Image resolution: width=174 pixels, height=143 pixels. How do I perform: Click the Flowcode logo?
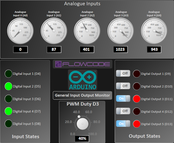pyautogui.click(x=83, y=64)
